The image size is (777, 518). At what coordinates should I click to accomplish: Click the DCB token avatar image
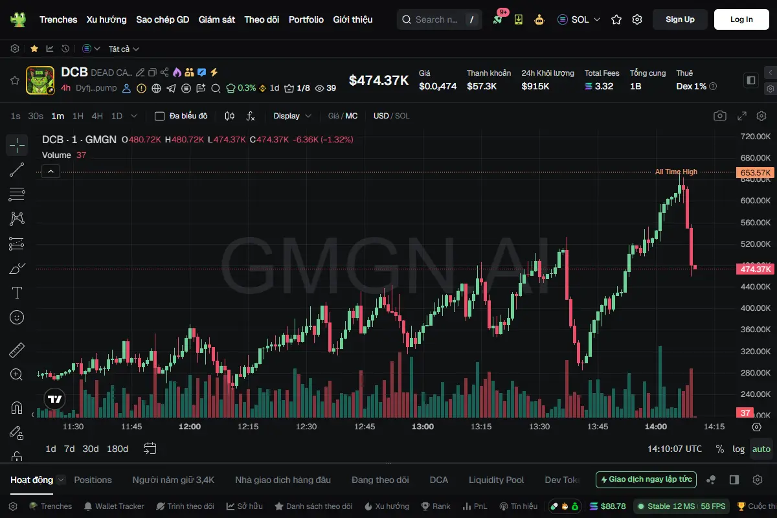[x=40, y=80]
